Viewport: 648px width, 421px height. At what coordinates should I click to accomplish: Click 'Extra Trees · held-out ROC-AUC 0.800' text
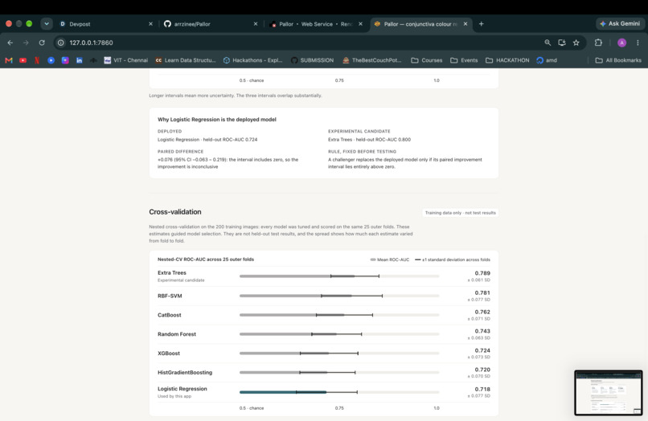370,140
